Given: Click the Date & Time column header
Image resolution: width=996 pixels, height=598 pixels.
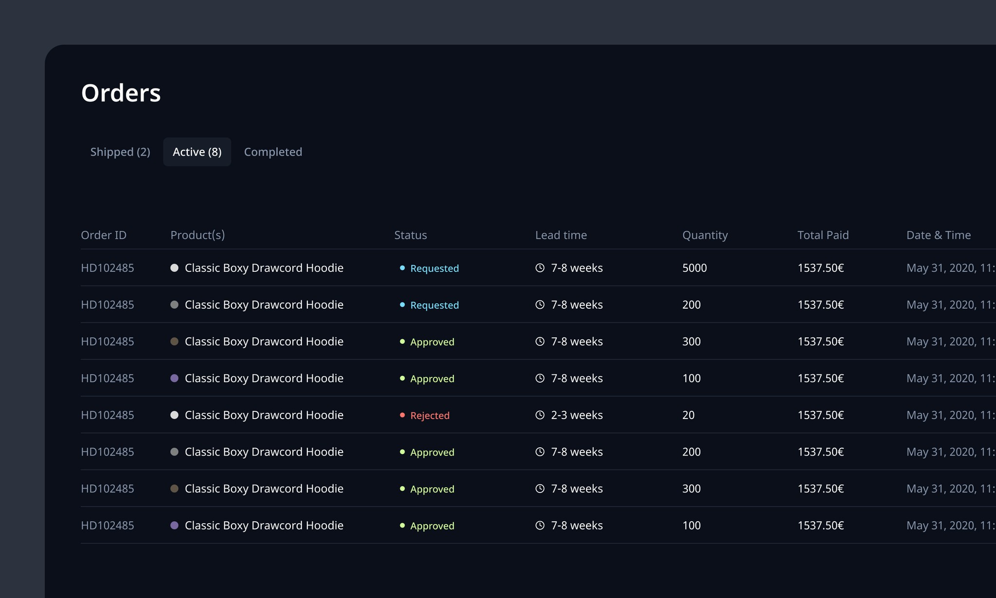Looking at the screenshot, I should point(939,235).
